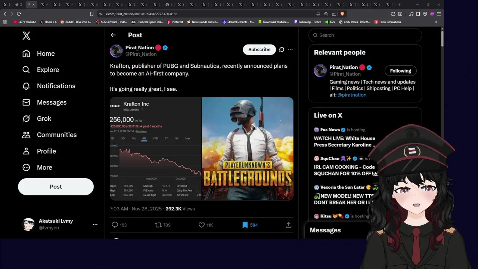Click the X logo in the sidebar

(x=26, y=35)
